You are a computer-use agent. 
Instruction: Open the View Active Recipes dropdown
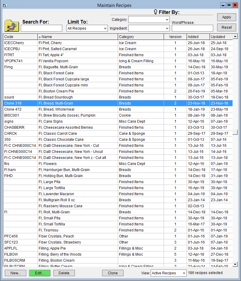pyautogui.click(x=169, y=273)
